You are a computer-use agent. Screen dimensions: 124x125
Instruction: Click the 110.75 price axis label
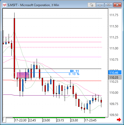click(114, 60)
